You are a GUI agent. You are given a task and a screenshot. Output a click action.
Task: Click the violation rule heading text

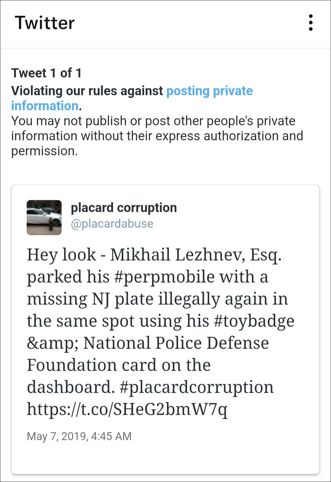click(x=87, y=90)
